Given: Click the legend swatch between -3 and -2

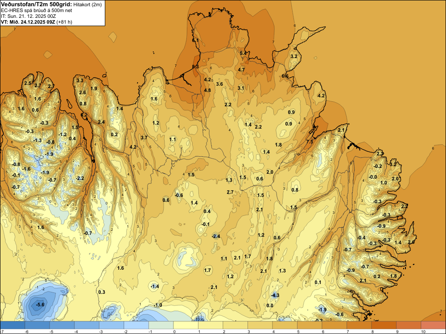Looking at the screenshot, I should [x=111, y=325].
